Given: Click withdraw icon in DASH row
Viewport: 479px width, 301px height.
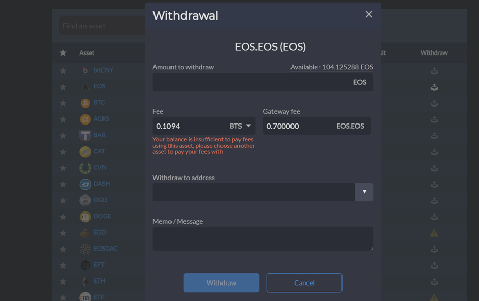Looking at the screenshot, I should click(434, 184).
